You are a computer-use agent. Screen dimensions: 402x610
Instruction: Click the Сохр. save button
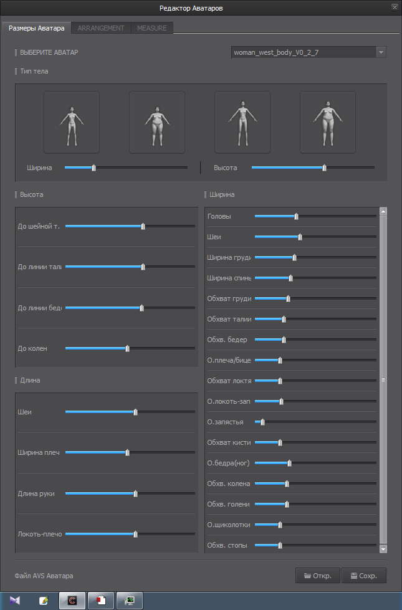[364, 575]
